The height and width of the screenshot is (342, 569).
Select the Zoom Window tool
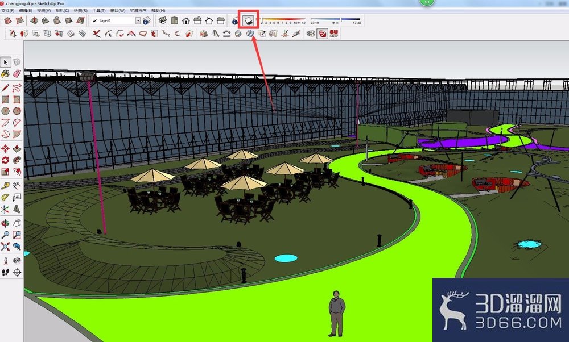coord(17,235)
